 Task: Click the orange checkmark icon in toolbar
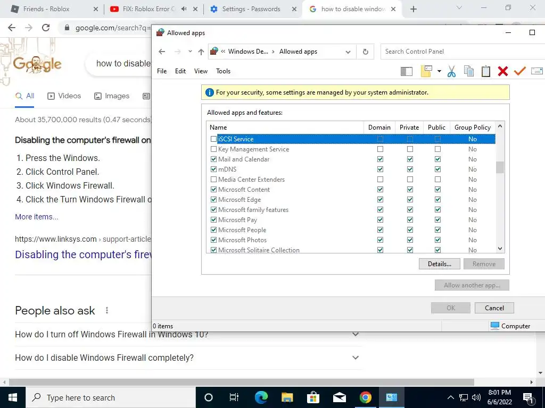coord(519,71)
